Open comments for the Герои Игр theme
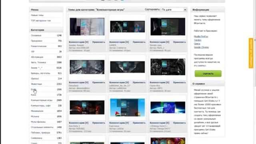Image resolution: width=256 pixels, height=144 pixels. point(160,82)
